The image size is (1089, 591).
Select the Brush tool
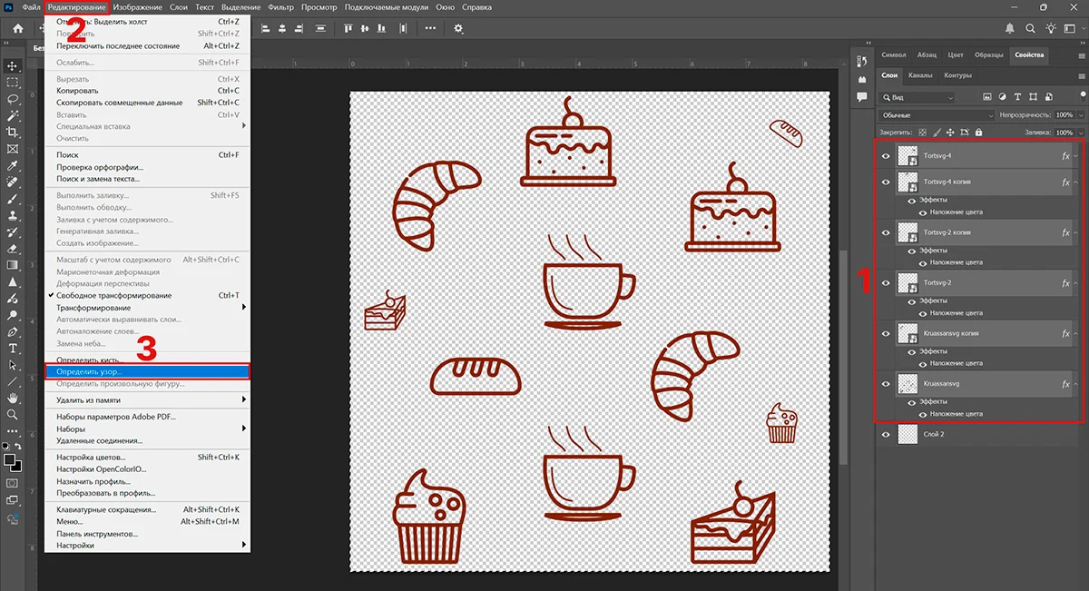13,199
